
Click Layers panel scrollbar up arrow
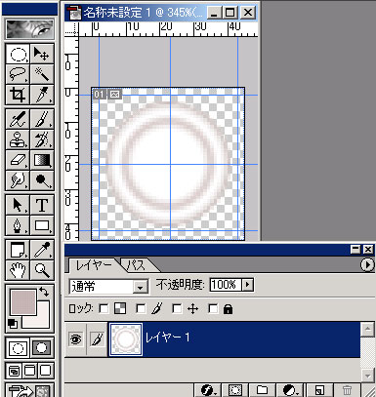point(367,329)
